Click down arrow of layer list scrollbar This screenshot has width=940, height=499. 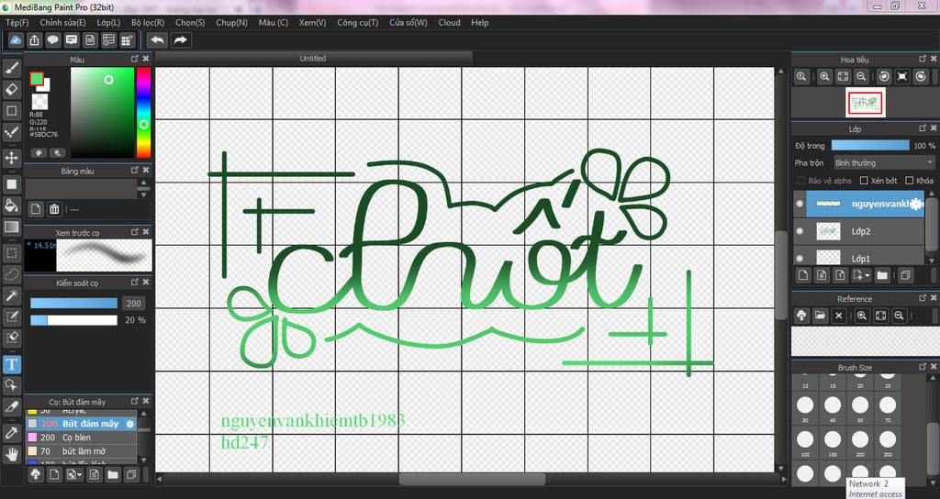pos(931,260)
